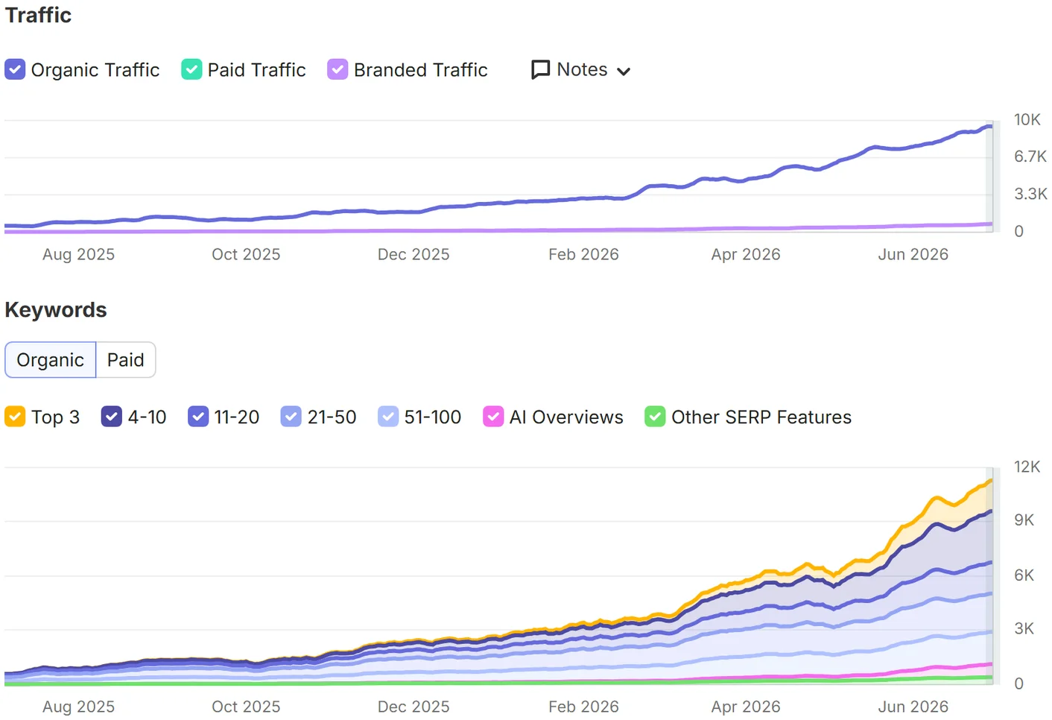Image resolution: width=1052 pixels, height=720 pixels.
Task: Uncheck Other SERP Features checkbox
Action: [x=655, y=417]
